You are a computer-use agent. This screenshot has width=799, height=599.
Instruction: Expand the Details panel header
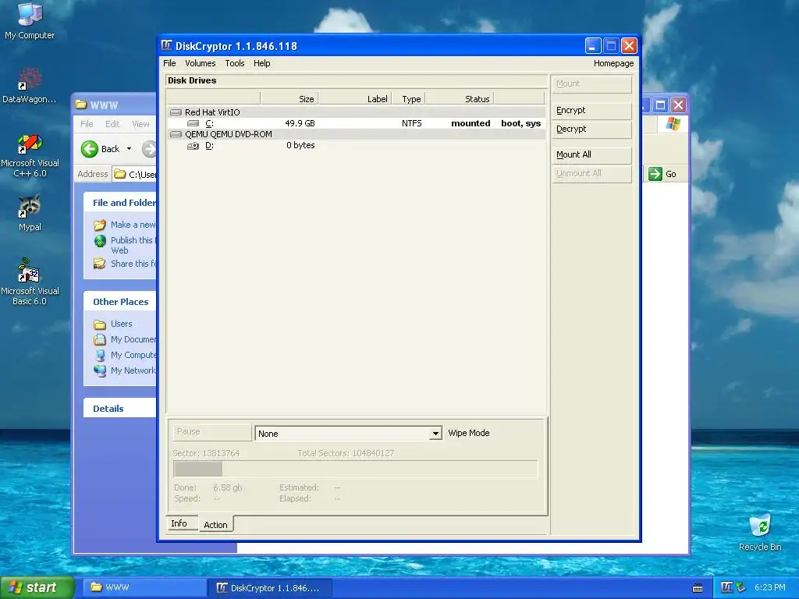[120, 409]
